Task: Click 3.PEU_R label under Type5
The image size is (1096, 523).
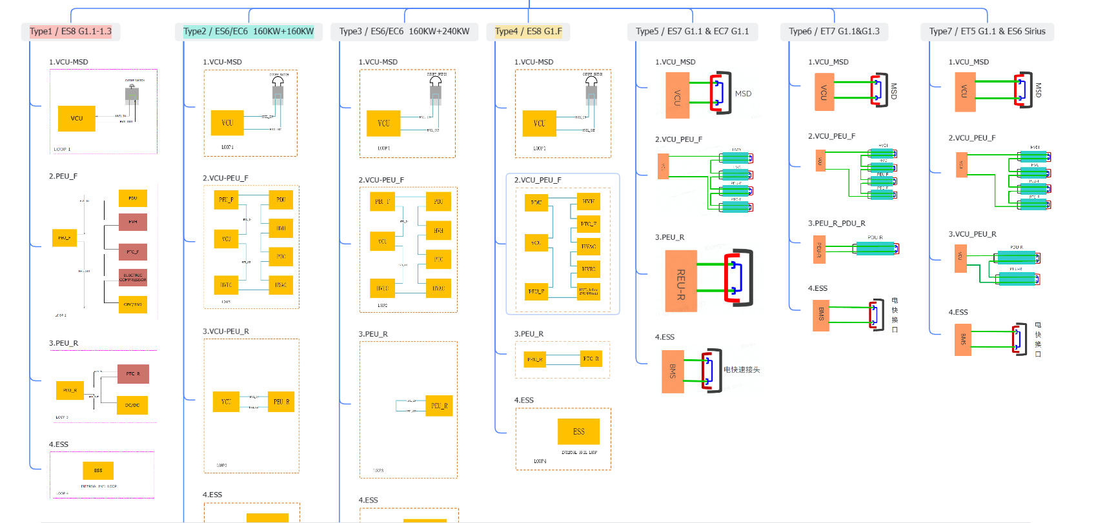Action: [670, 237]
